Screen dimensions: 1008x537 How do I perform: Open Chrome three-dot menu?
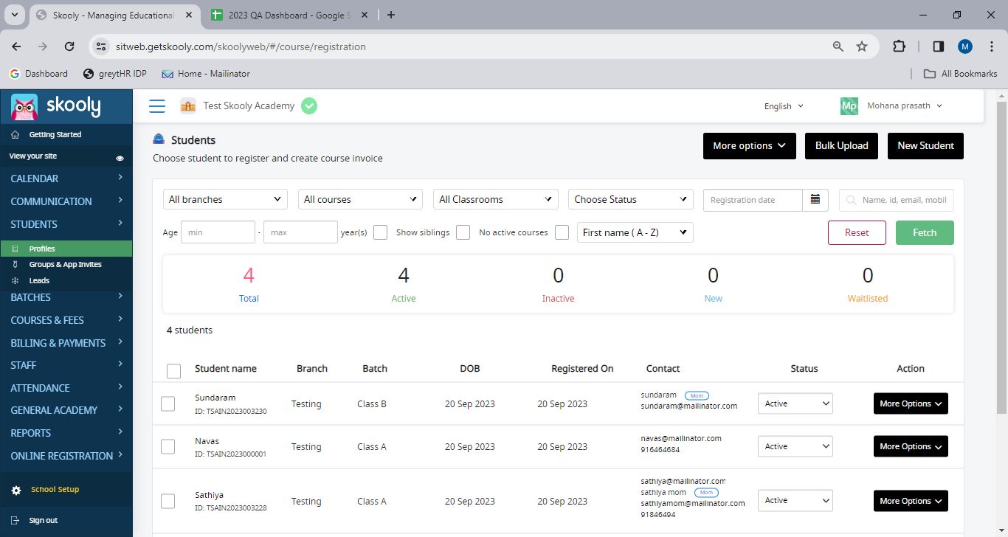(x=992, y=46)
